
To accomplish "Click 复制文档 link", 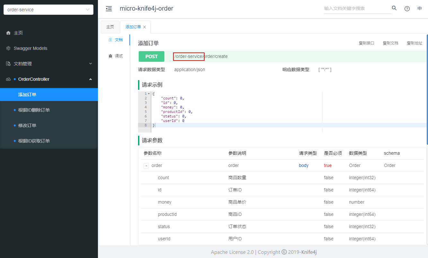I will click(x=390, y=43).
